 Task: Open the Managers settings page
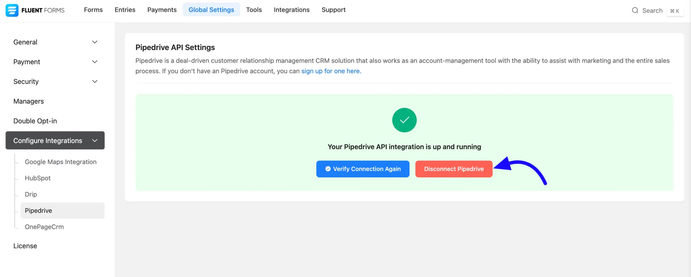(29, 101)
